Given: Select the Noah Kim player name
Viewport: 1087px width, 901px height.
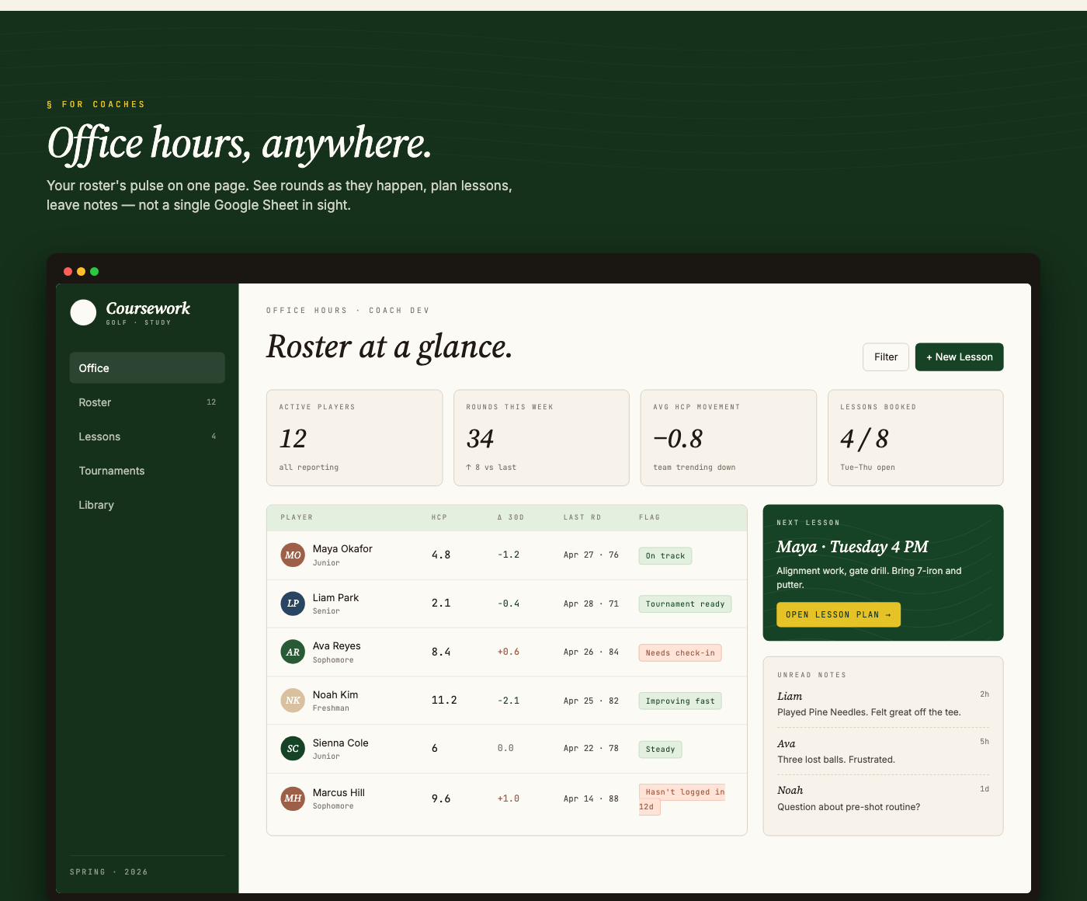Looking at the screenshot, I should click(x=335, y=694).
